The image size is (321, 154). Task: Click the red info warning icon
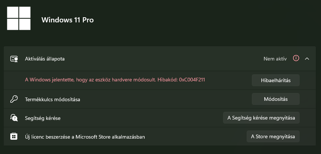(296, 58)
